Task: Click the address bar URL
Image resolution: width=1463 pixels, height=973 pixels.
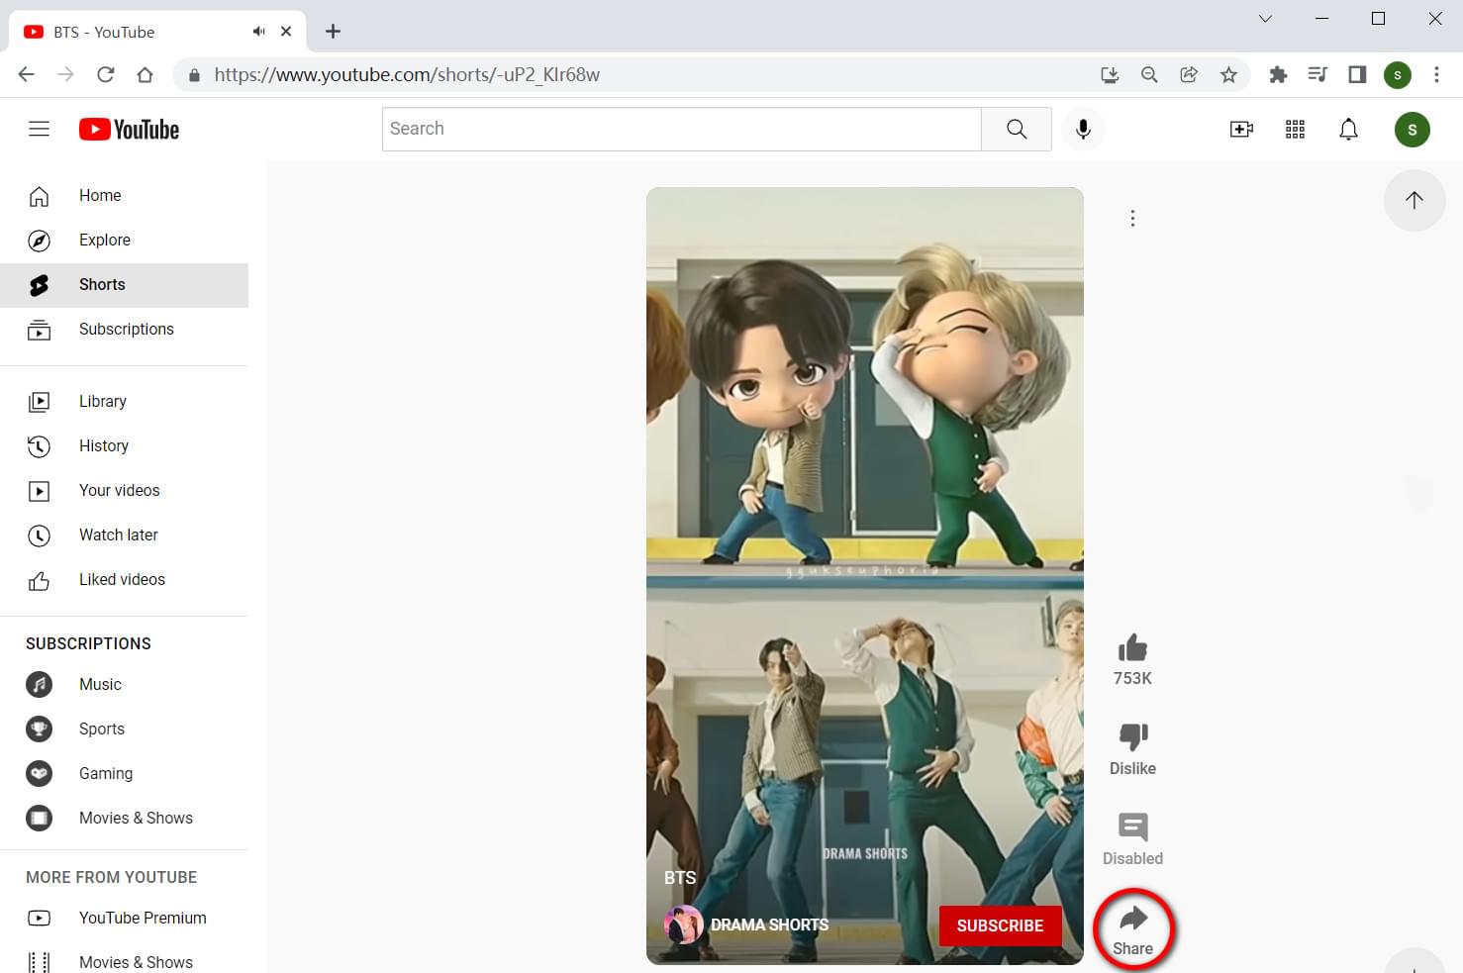Action: pos(407,75)
